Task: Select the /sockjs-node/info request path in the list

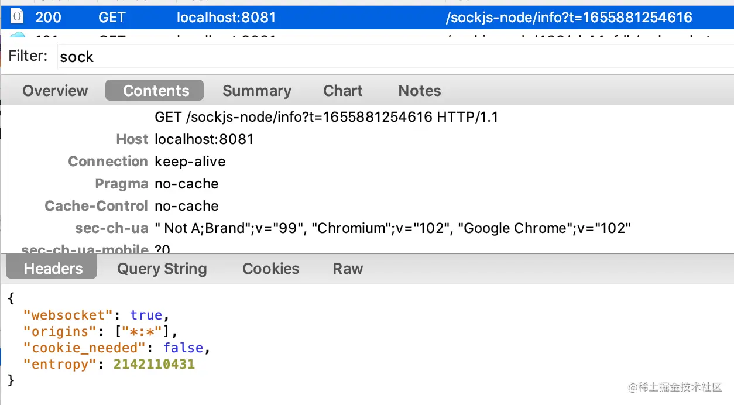Action: pos(568,18)
